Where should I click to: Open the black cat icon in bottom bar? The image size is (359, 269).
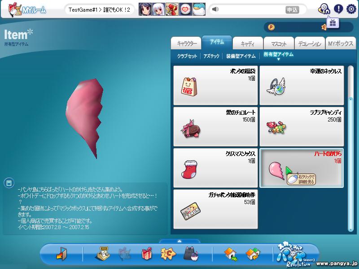(x=191, y=253)
